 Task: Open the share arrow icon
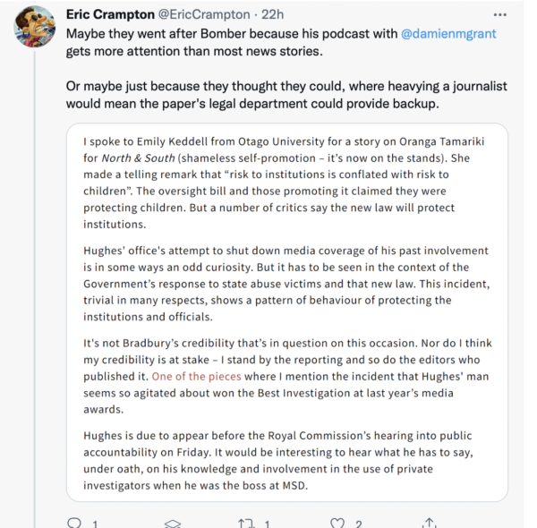pos(430,521)
